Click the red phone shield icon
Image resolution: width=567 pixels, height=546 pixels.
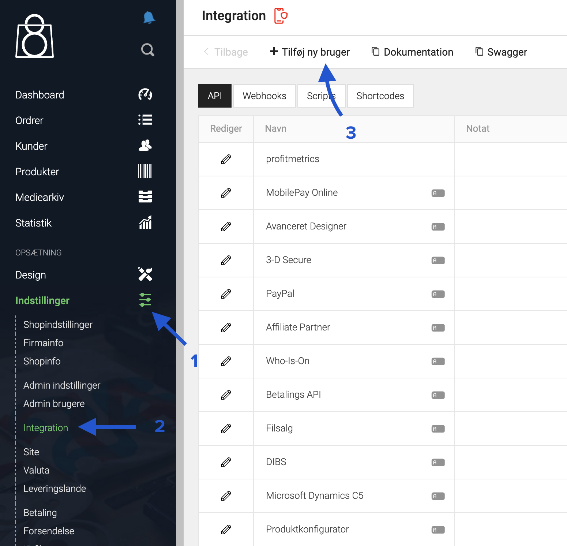click(x=281, y=16)
